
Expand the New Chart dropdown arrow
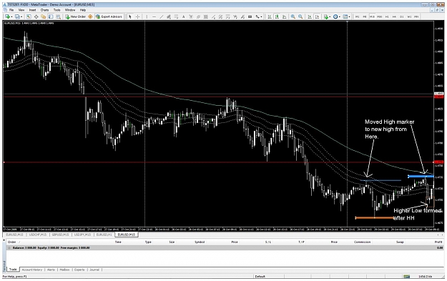[11, 17]
